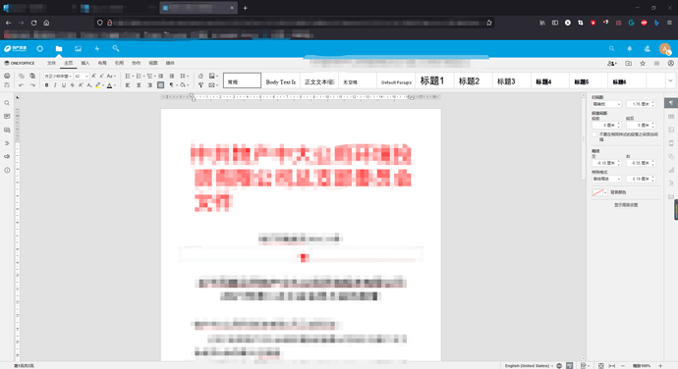678x369 pixels.
Task: Toggle bold formatting in toolbar
Action: [x=47, y=85]
